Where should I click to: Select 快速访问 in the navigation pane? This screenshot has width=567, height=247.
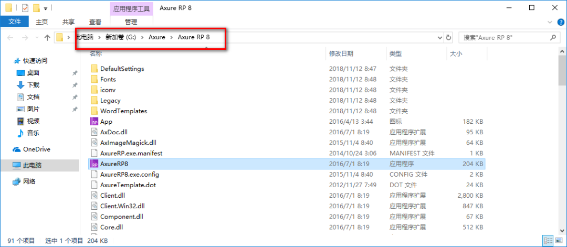pyautogui.click(x=36, y=61)
